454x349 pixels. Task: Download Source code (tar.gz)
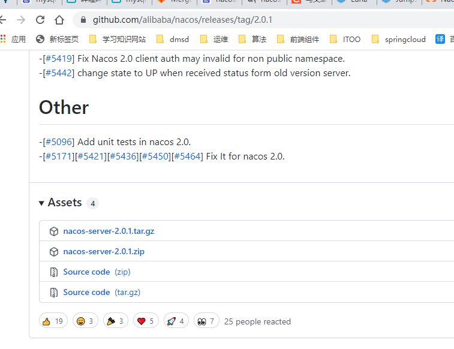tap(101, 292)
